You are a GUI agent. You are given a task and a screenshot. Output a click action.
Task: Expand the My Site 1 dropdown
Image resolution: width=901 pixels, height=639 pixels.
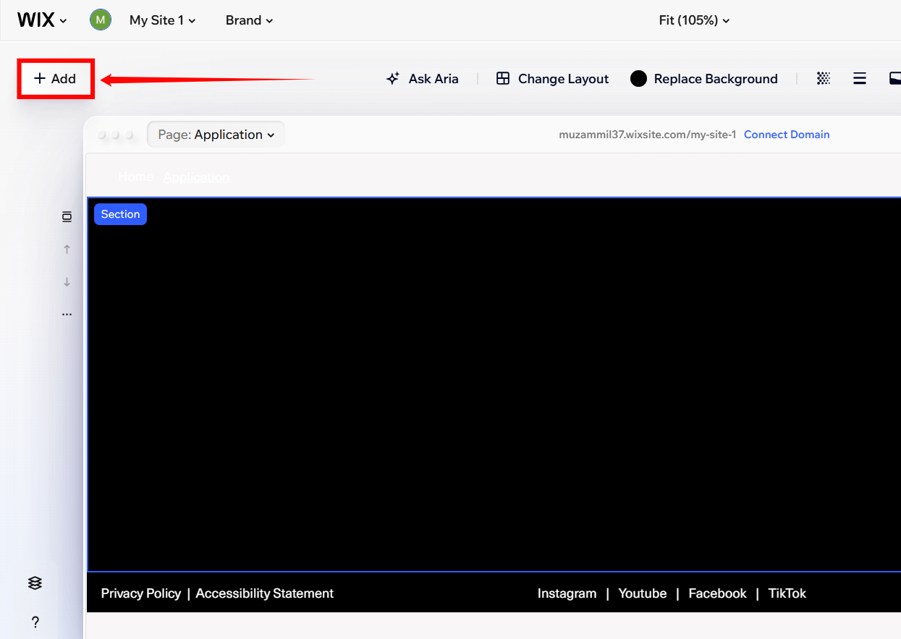(x=162, y=20)
